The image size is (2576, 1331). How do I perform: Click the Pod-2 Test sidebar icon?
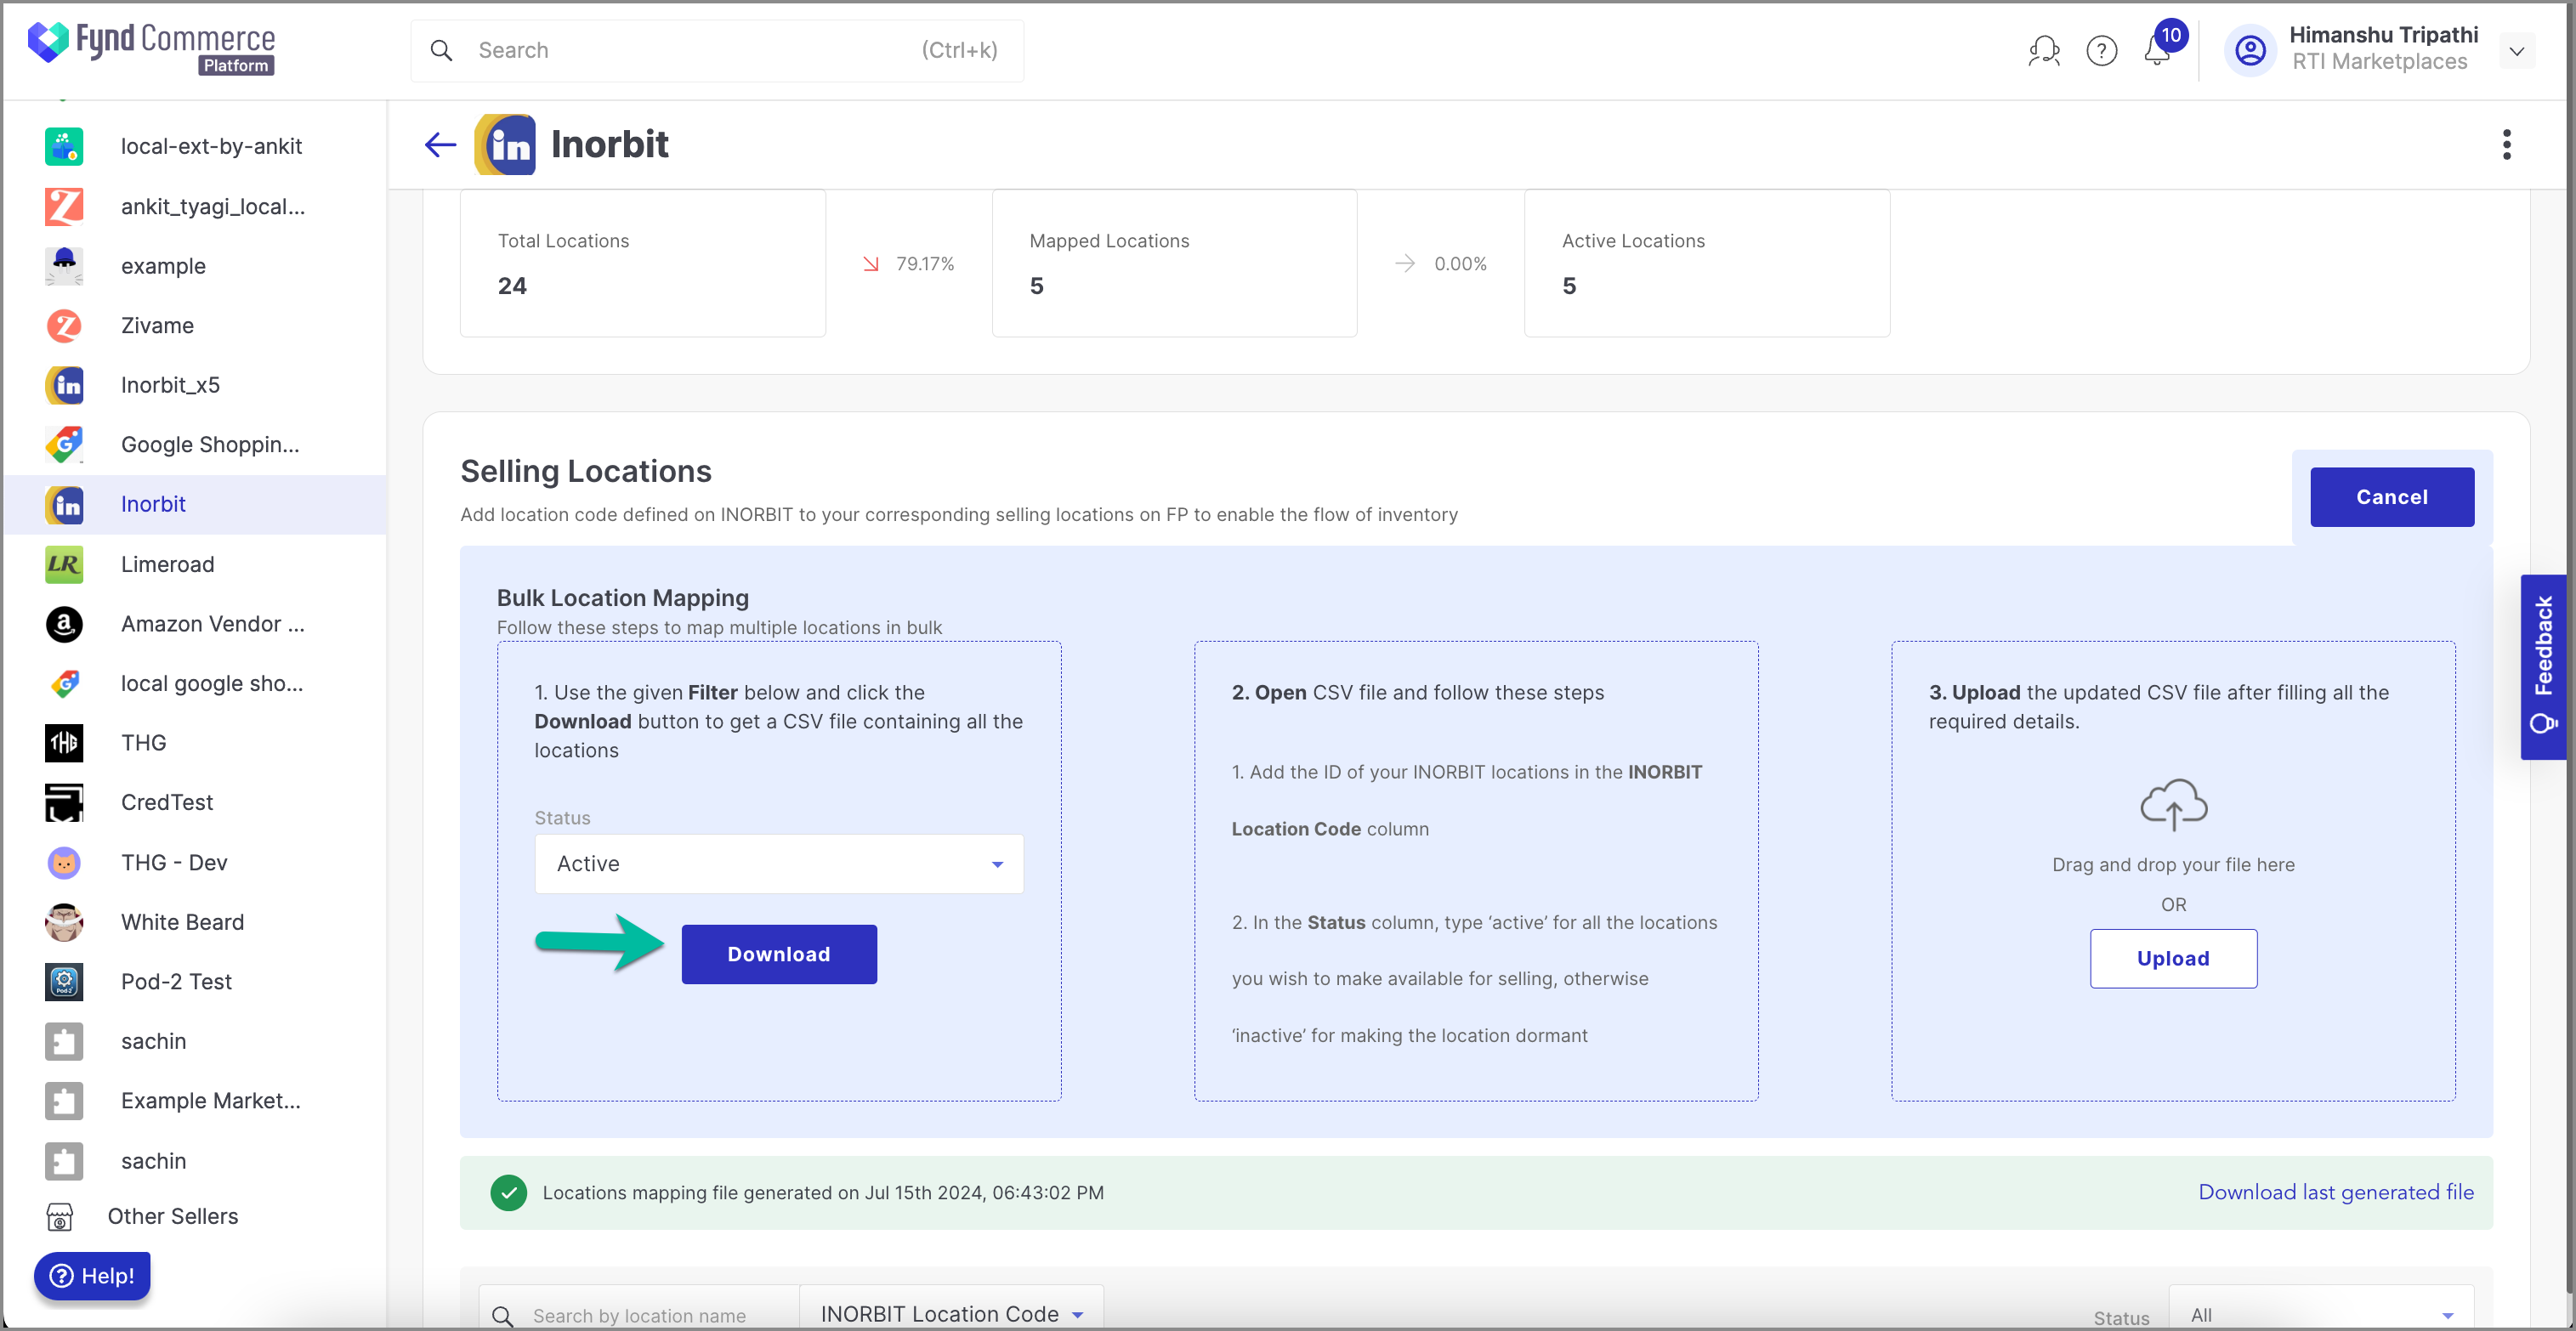(x=64, y=982)
